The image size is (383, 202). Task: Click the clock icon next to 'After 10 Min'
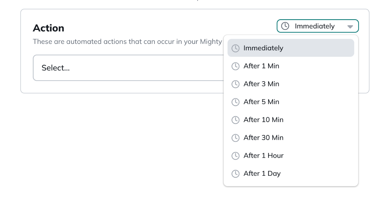click(x=235, y=120)
